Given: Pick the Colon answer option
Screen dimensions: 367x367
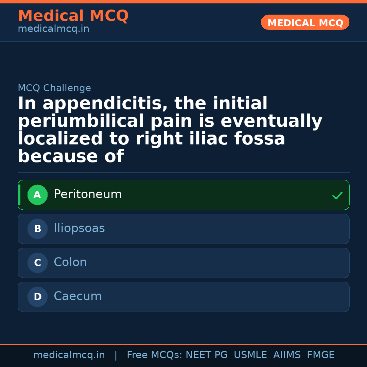Looking at the screenshot, I should coord(70,262).
